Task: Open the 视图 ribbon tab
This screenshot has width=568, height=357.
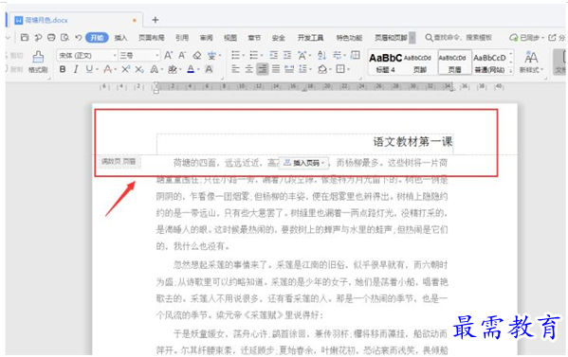Action: (x=230, y=38)
